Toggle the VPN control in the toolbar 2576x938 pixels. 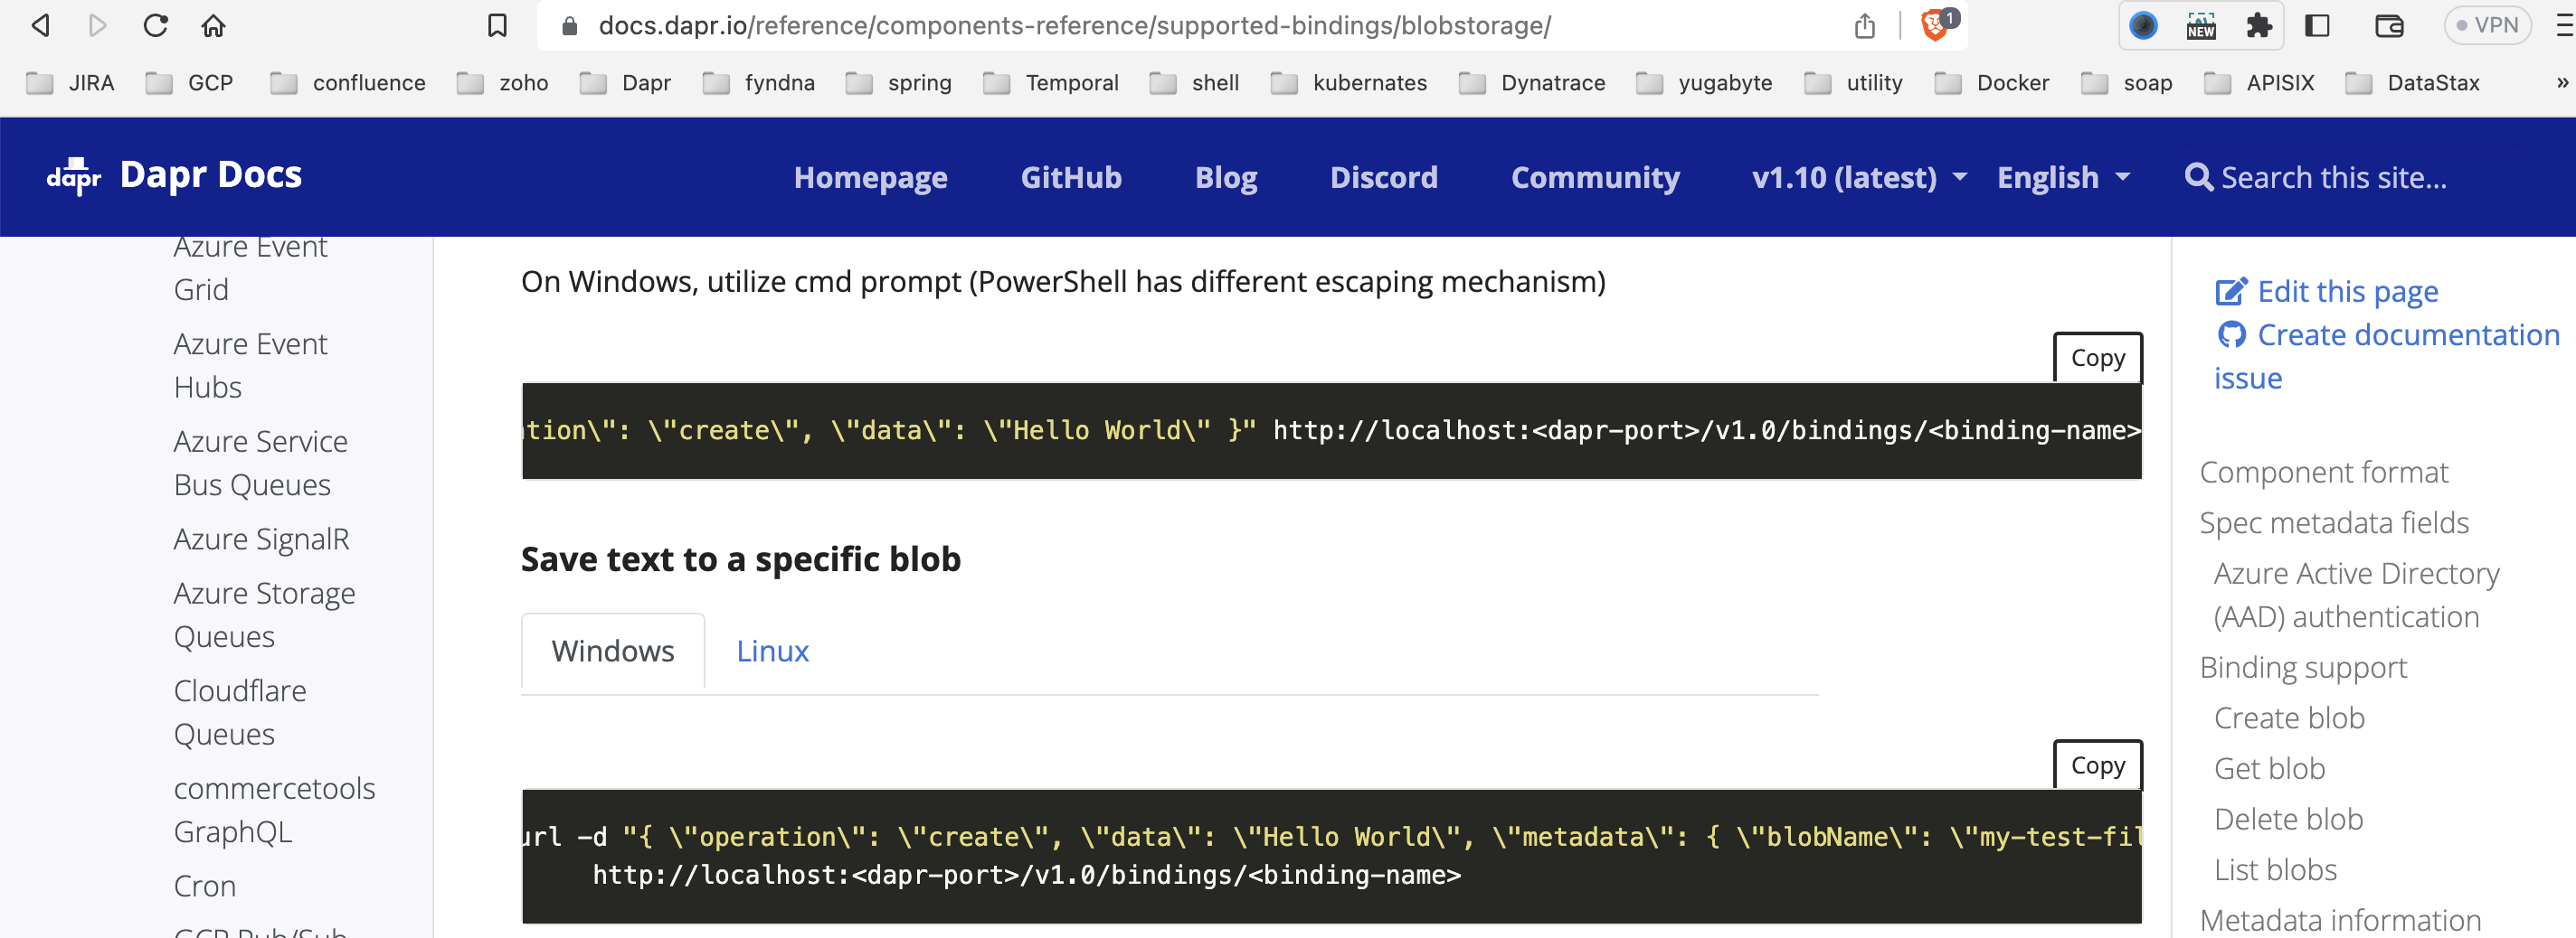click(2487, 24)
